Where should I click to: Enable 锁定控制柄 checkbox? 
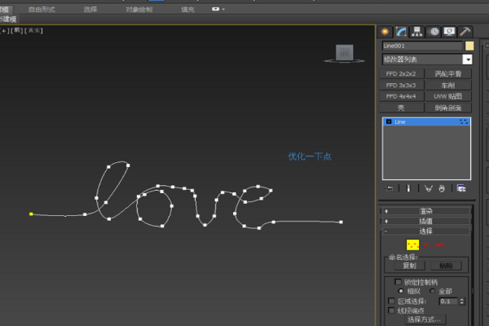(398, 282)
